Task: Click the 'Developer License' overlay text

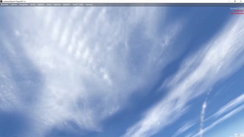Action: (237, 8)
